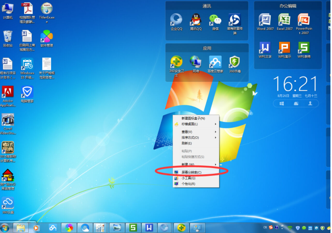Launch WPS文字 shortcut

tap(265, 50)
